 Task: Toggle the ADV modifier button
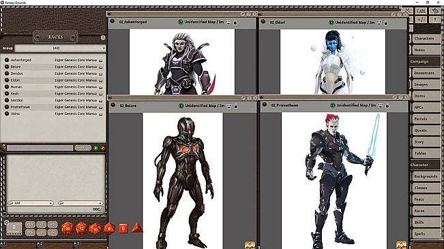30,225
